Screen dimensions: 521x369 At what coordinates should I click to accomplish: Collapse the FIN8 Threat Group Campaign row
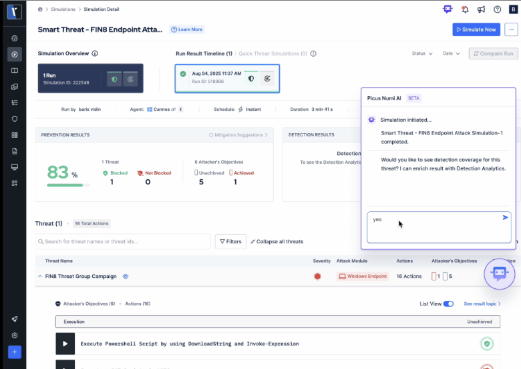39,276
